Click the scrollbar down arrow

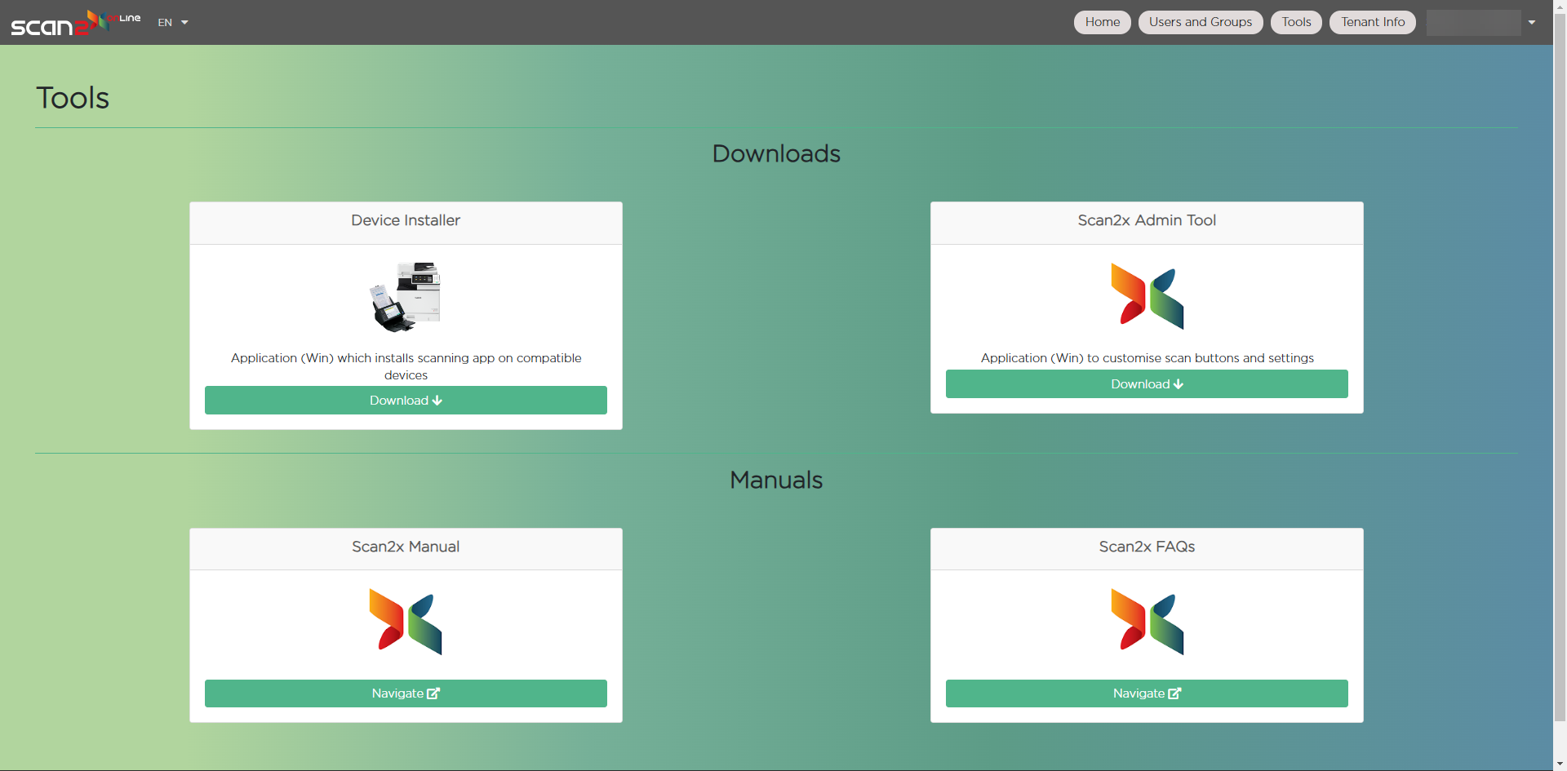point(1560,764)
